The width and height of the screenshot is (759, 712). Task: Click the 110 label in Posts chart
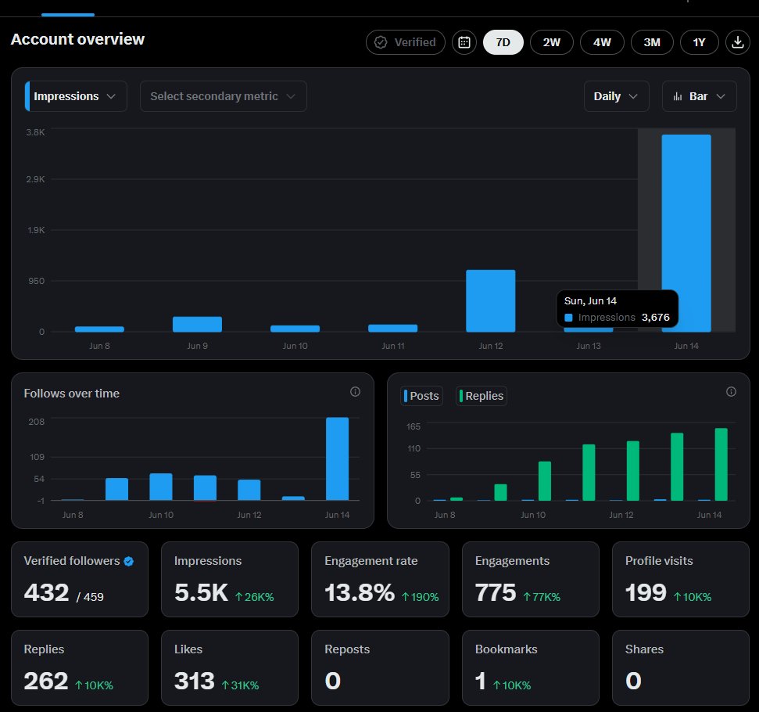click(x=414, y=448)
